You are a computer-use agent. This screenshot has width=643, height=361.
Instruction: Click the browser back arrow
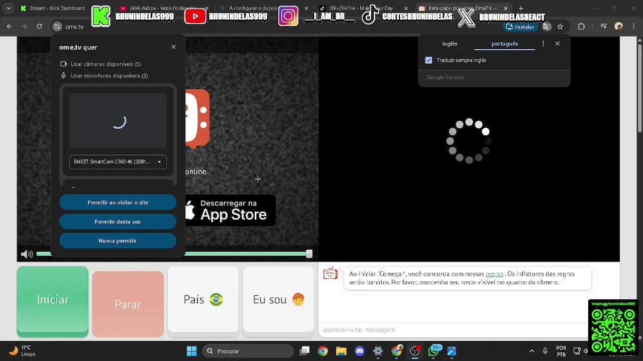(9, 27)
